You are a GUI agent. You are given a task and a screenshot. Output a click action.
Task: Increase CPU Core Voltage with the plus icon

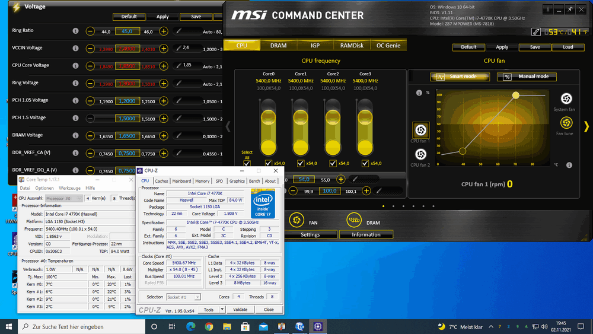(x=164, y=66)
